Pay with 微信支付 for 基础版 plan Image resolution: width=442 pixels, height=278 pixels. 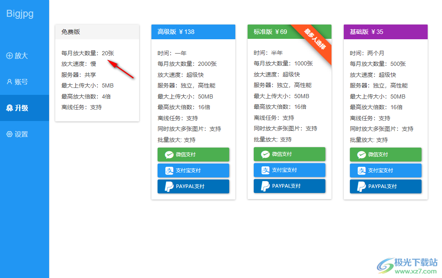tap(385, 155)
